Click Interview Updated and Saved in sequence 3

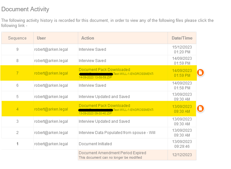[x=104, y=121]
